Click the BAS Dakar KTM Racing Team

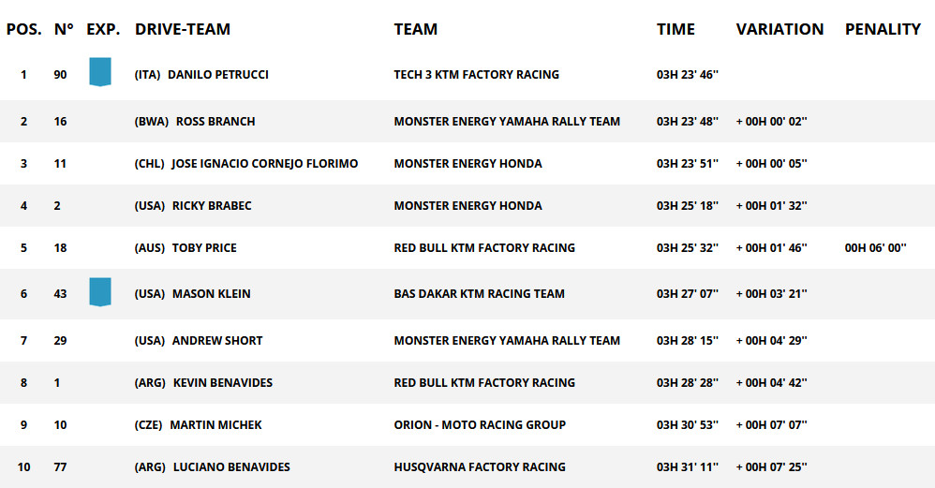(x=479, y=294)
